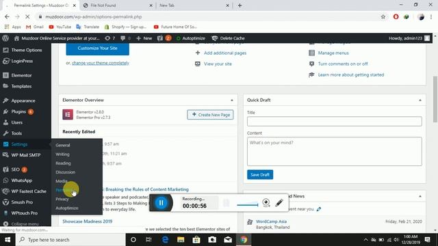Select Reading in Settings submenu
This screenshot has height=246, width=438.
pyautogui.click(x=63, y=163)
